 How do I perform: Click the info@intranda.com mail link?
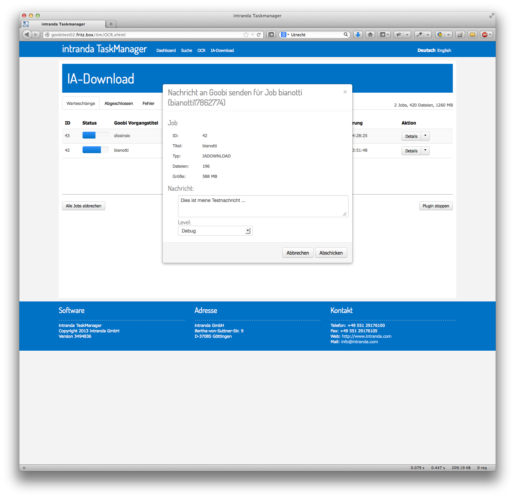tap(359, 342)
